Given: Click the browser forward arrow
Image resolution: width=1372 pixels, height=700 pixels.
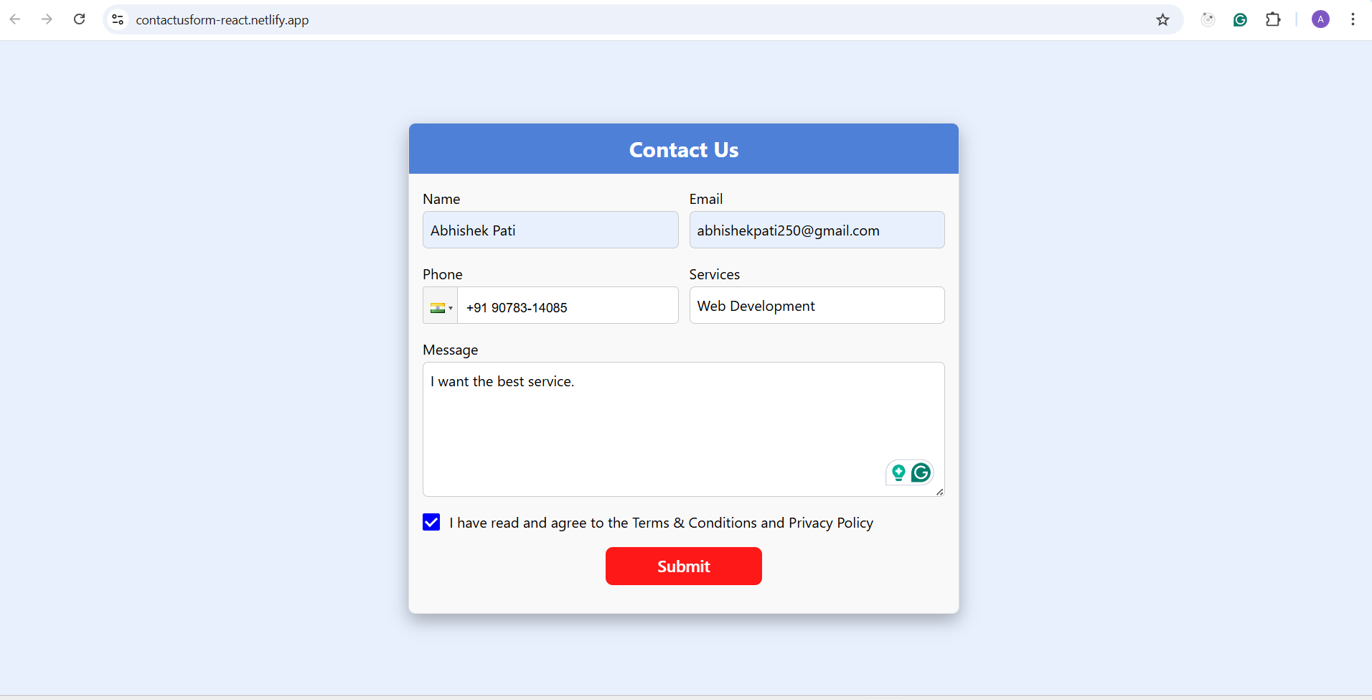Looking at the screenshot, I should (47, 19).
